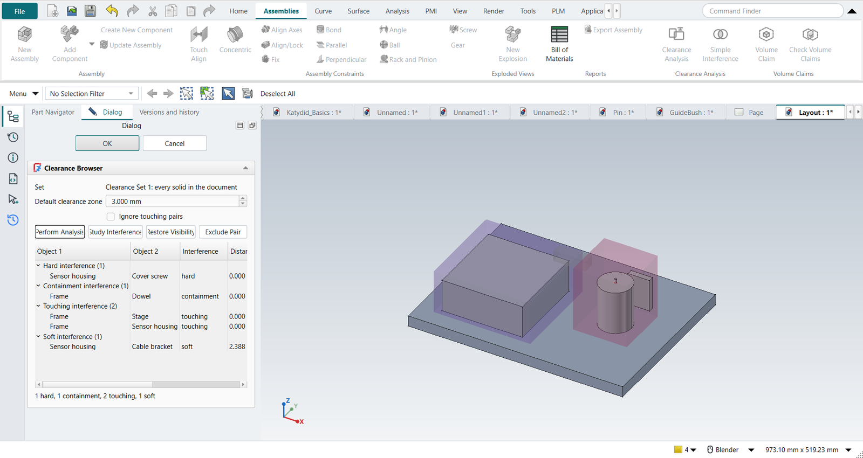Viewport: 863px width, 458px height.
Task: Collapse the Hard interference group
Action: (x=38, y=266)
